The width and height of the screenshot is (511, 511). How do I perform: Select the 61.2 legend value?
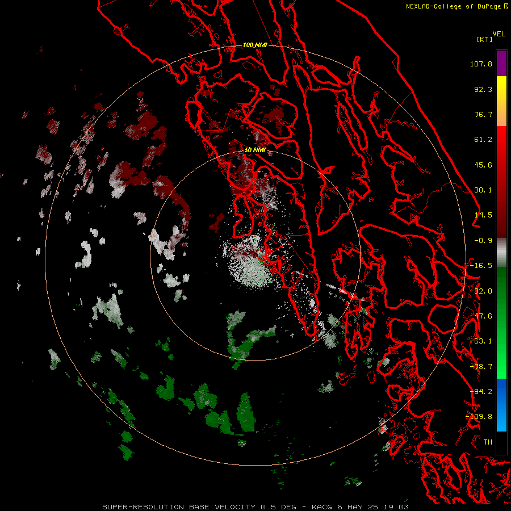click(483, 140)
